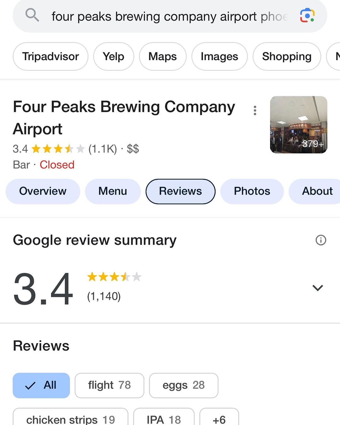Viewport: 340px width, 425px height.
Task: Select the All reviews filter chip
Action: (x=41, y=385)
